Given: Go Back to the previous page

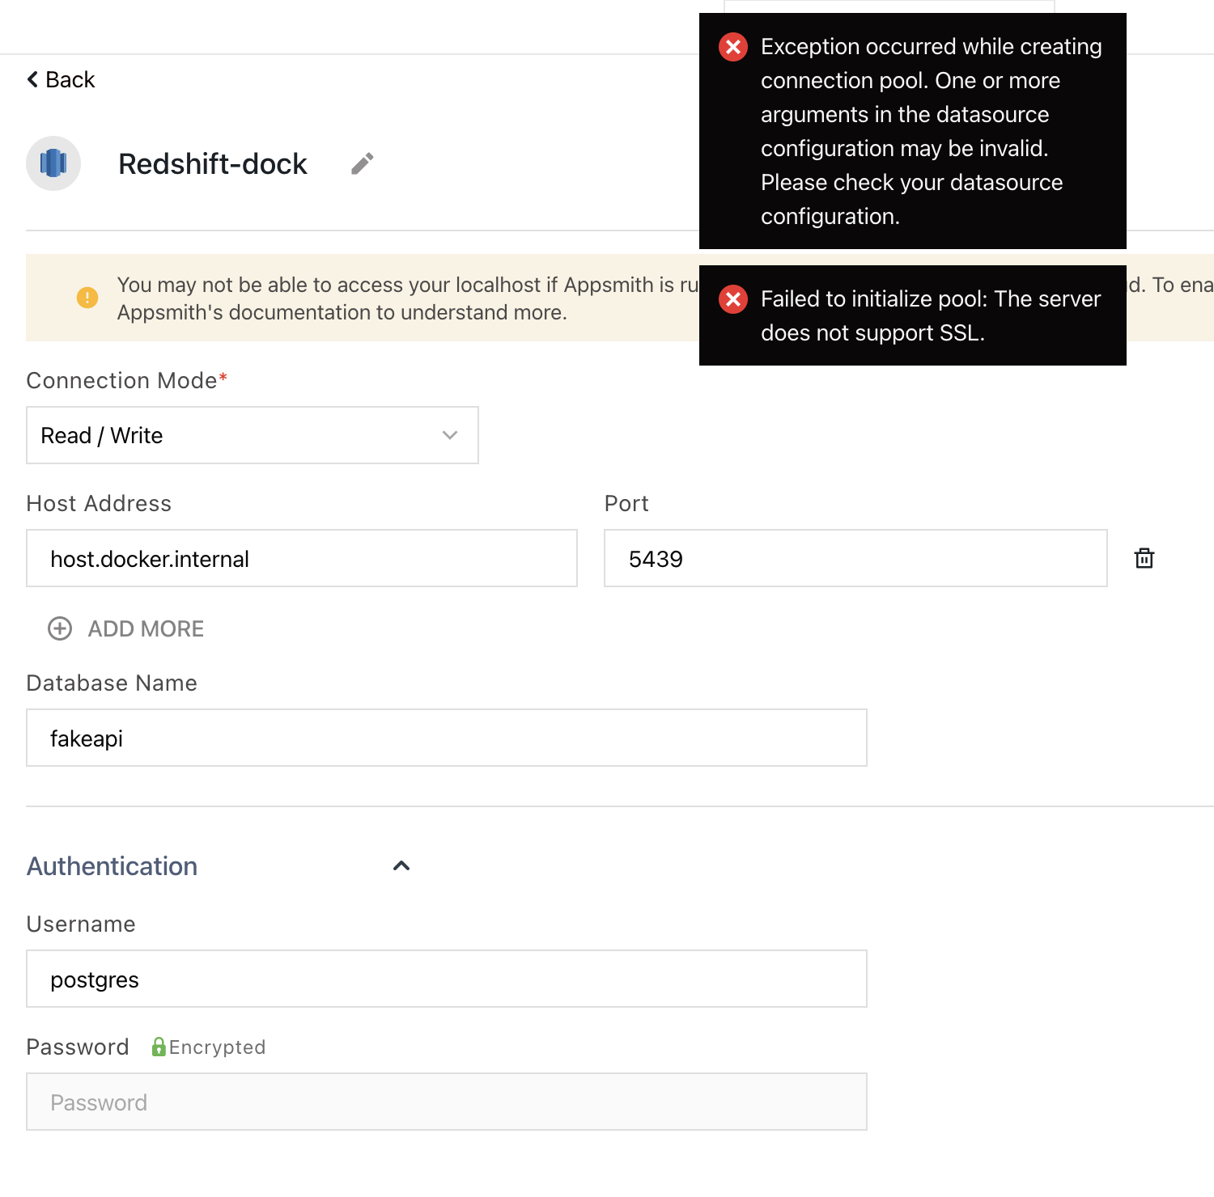Looking at the screenshot, I should click(x=61, y=79).
